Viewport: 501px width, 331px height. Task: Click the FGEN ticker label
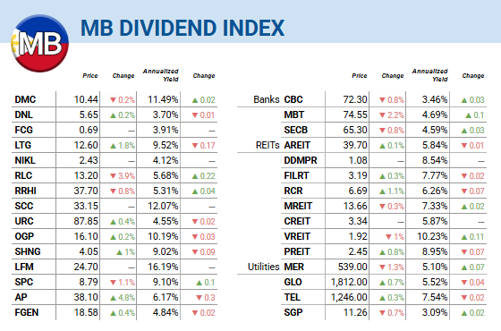27,313
